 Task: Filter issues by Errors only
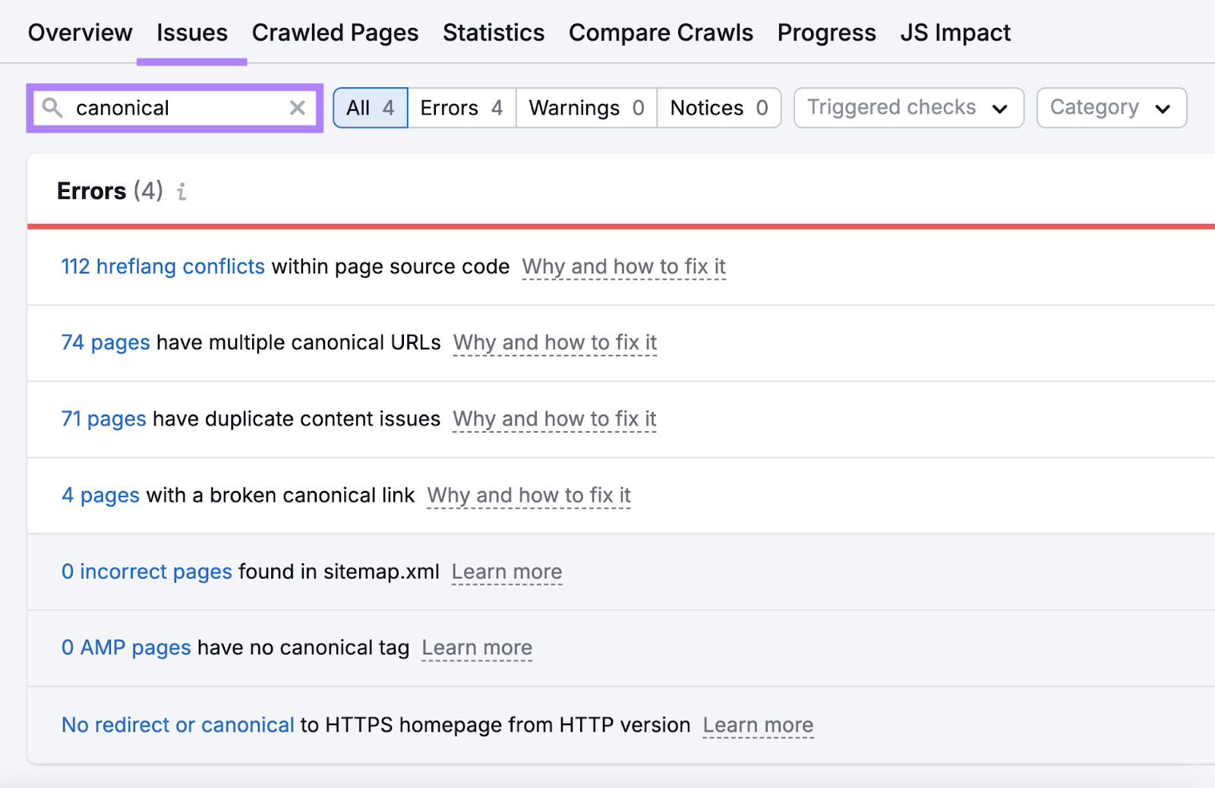click(460, 108)
